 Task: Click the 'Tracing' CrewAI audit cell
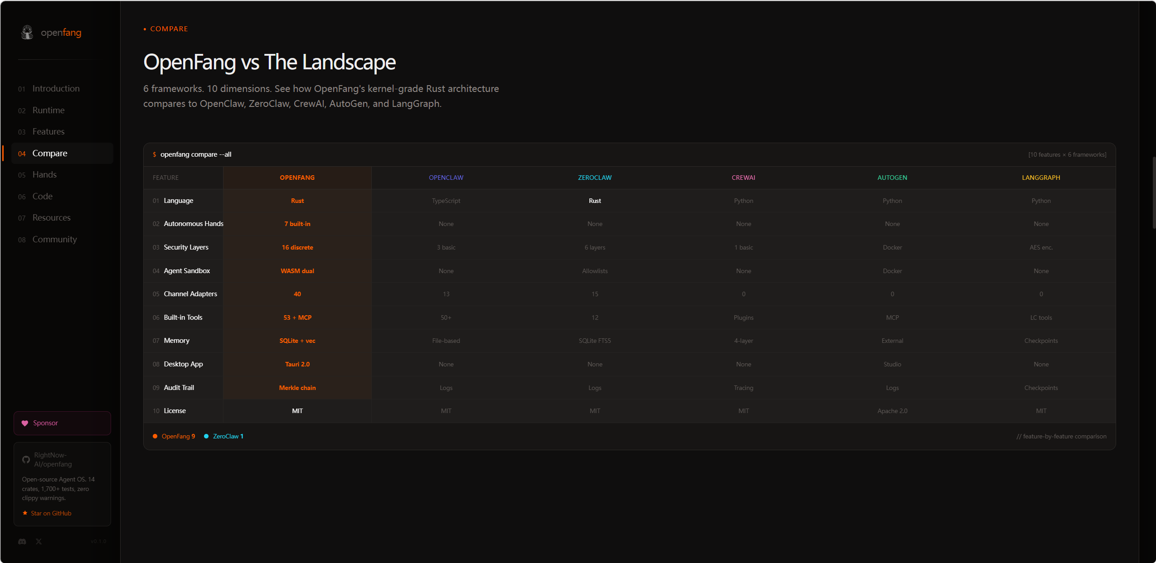[x=743, y=388]
